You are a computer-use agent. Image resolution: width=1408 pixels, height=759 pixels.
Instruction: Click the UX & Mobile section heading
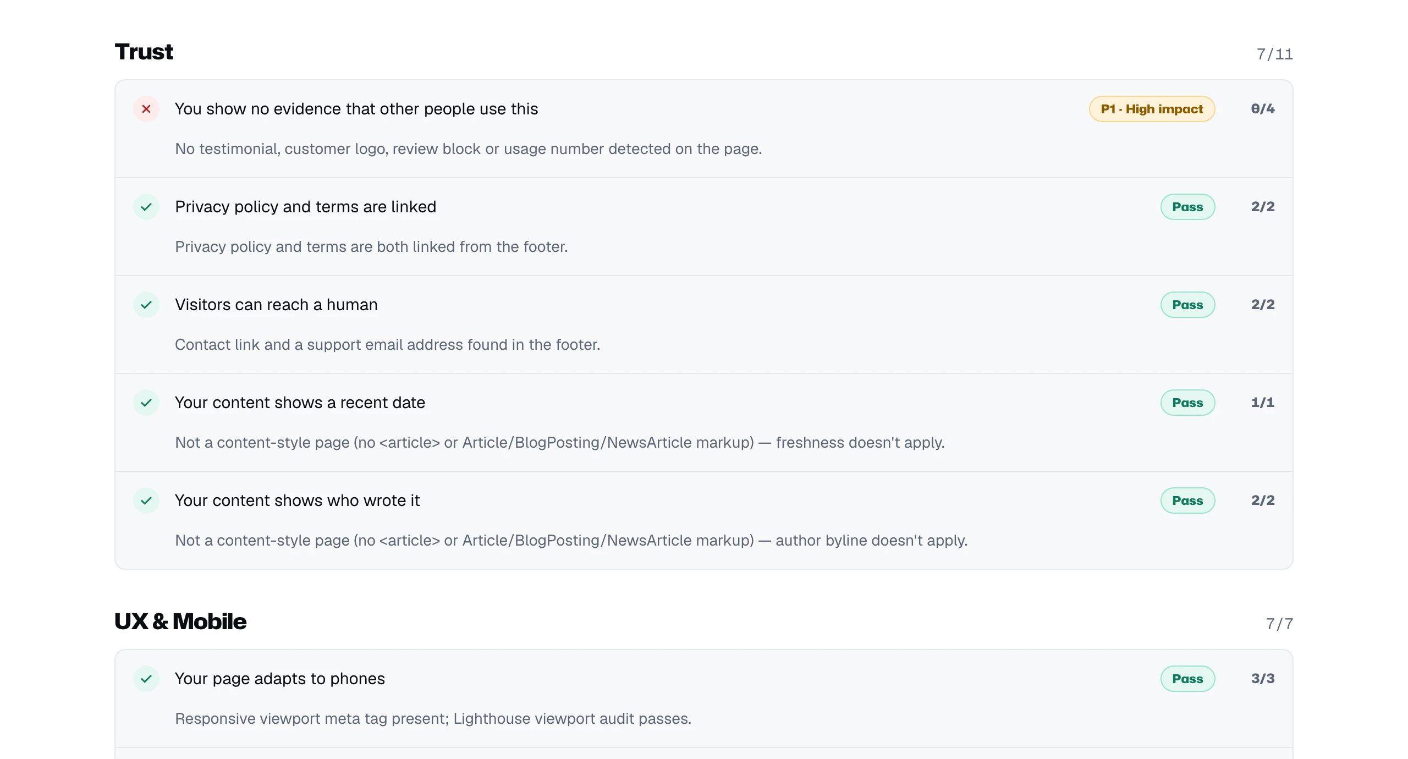(180, 621)
